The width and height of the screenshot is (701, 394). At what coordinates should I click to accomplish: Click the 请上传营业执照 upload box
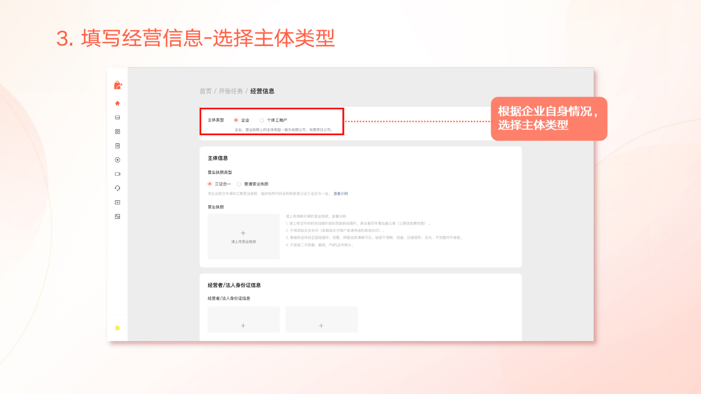[x=244, y=236]
